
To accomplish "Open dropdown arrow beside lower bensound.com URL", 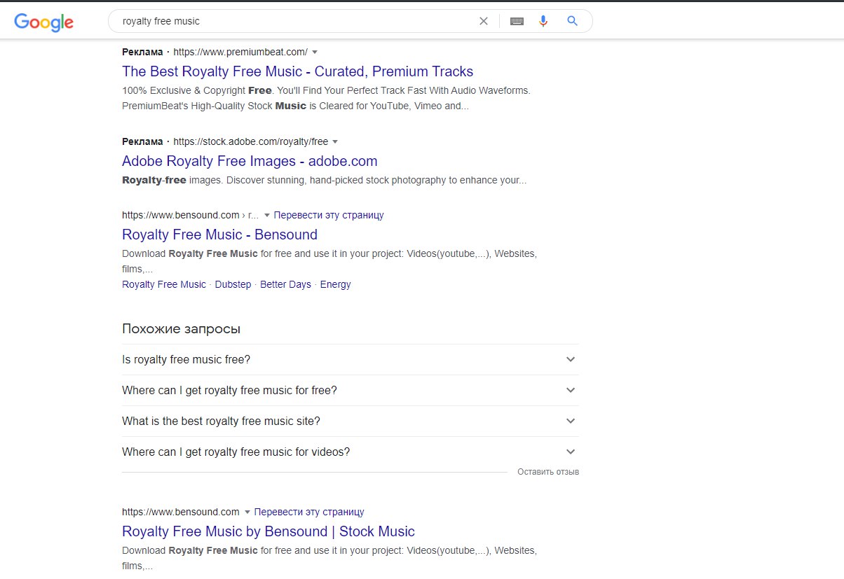I will [x=247, y=512].
